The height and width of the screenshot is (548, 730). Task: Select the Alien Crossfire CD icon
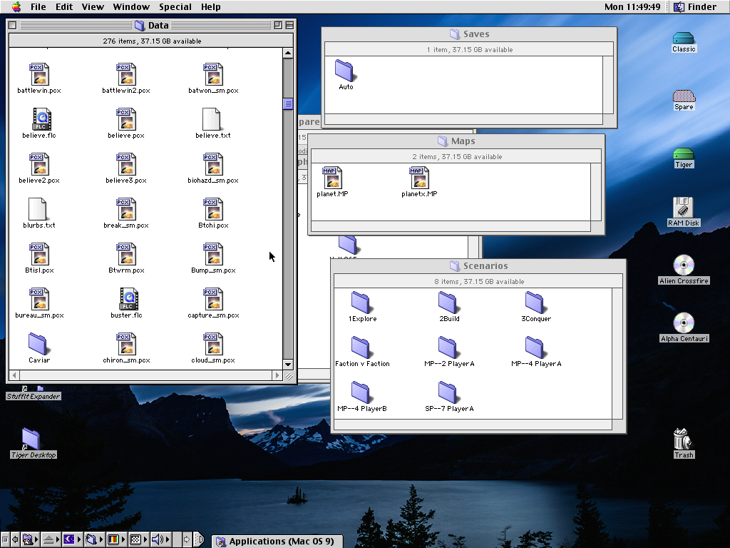[683, 265]
